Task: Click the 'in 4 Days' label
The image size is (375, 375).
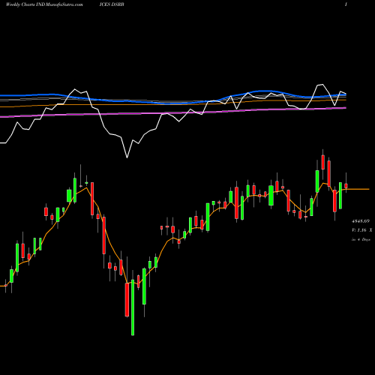Action: click(361, 239)
